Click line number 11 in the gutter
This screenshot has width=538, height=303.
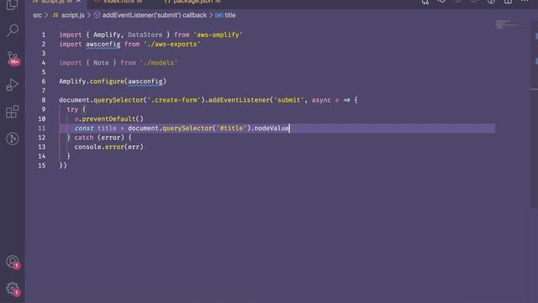pyautogui.click(x=41, y=128)
